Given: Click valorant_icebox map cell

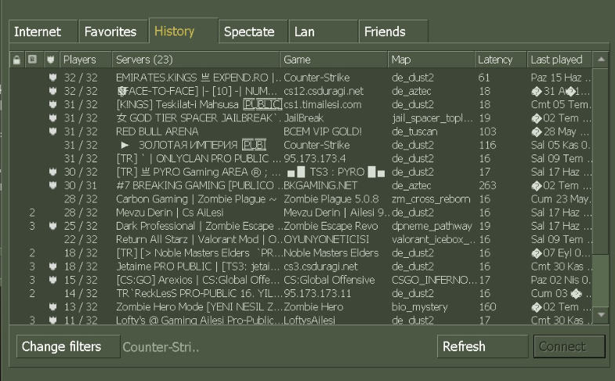Looking at the screenshot, I should 432,239.
